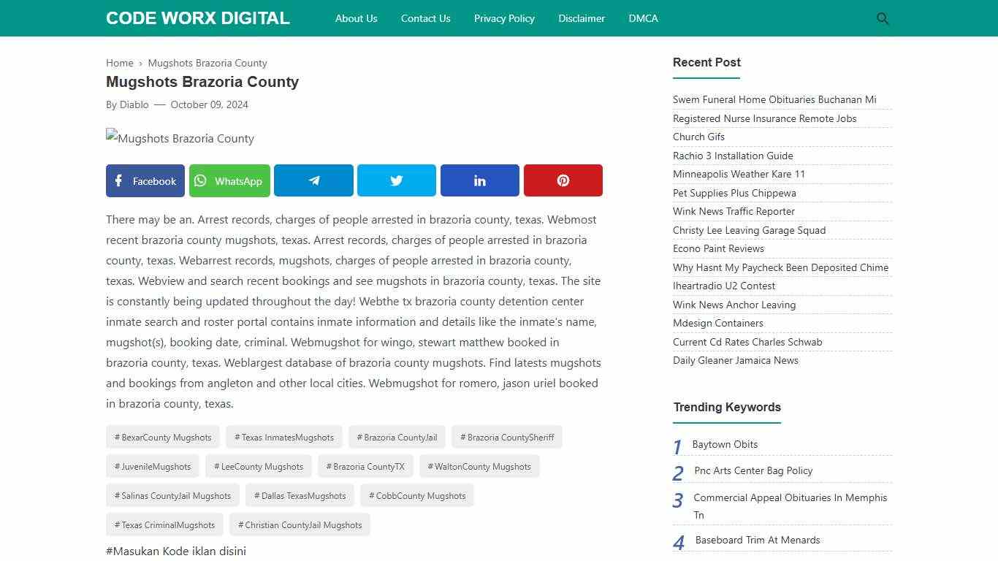Open the About Us menu item

click(x=356, y=18)
